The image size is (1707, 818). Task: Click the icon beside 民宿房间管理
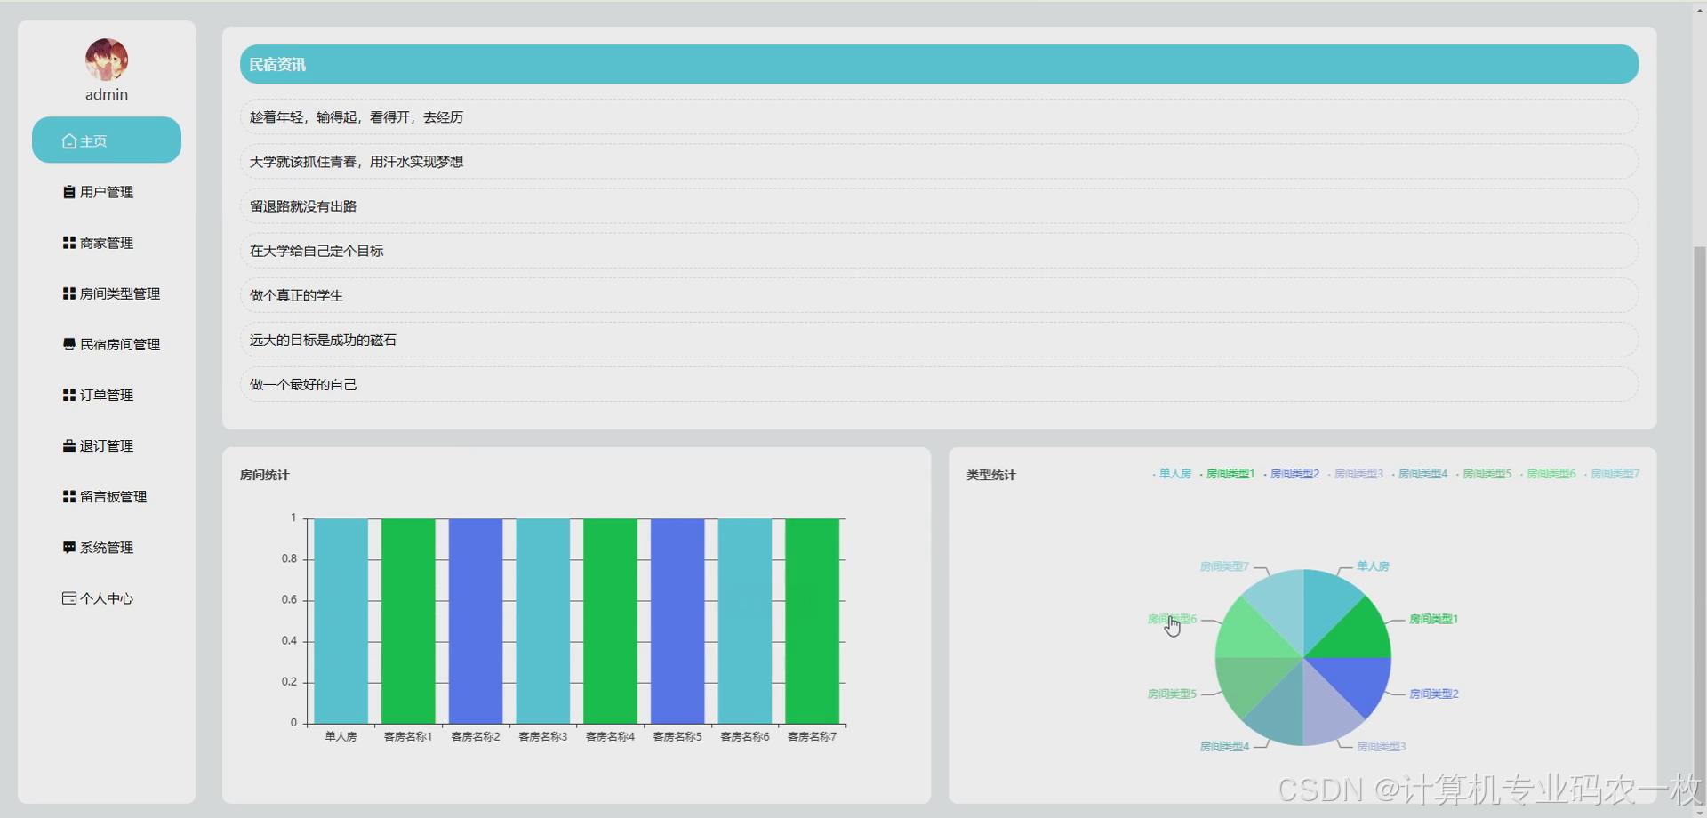[x=69, y=344]
